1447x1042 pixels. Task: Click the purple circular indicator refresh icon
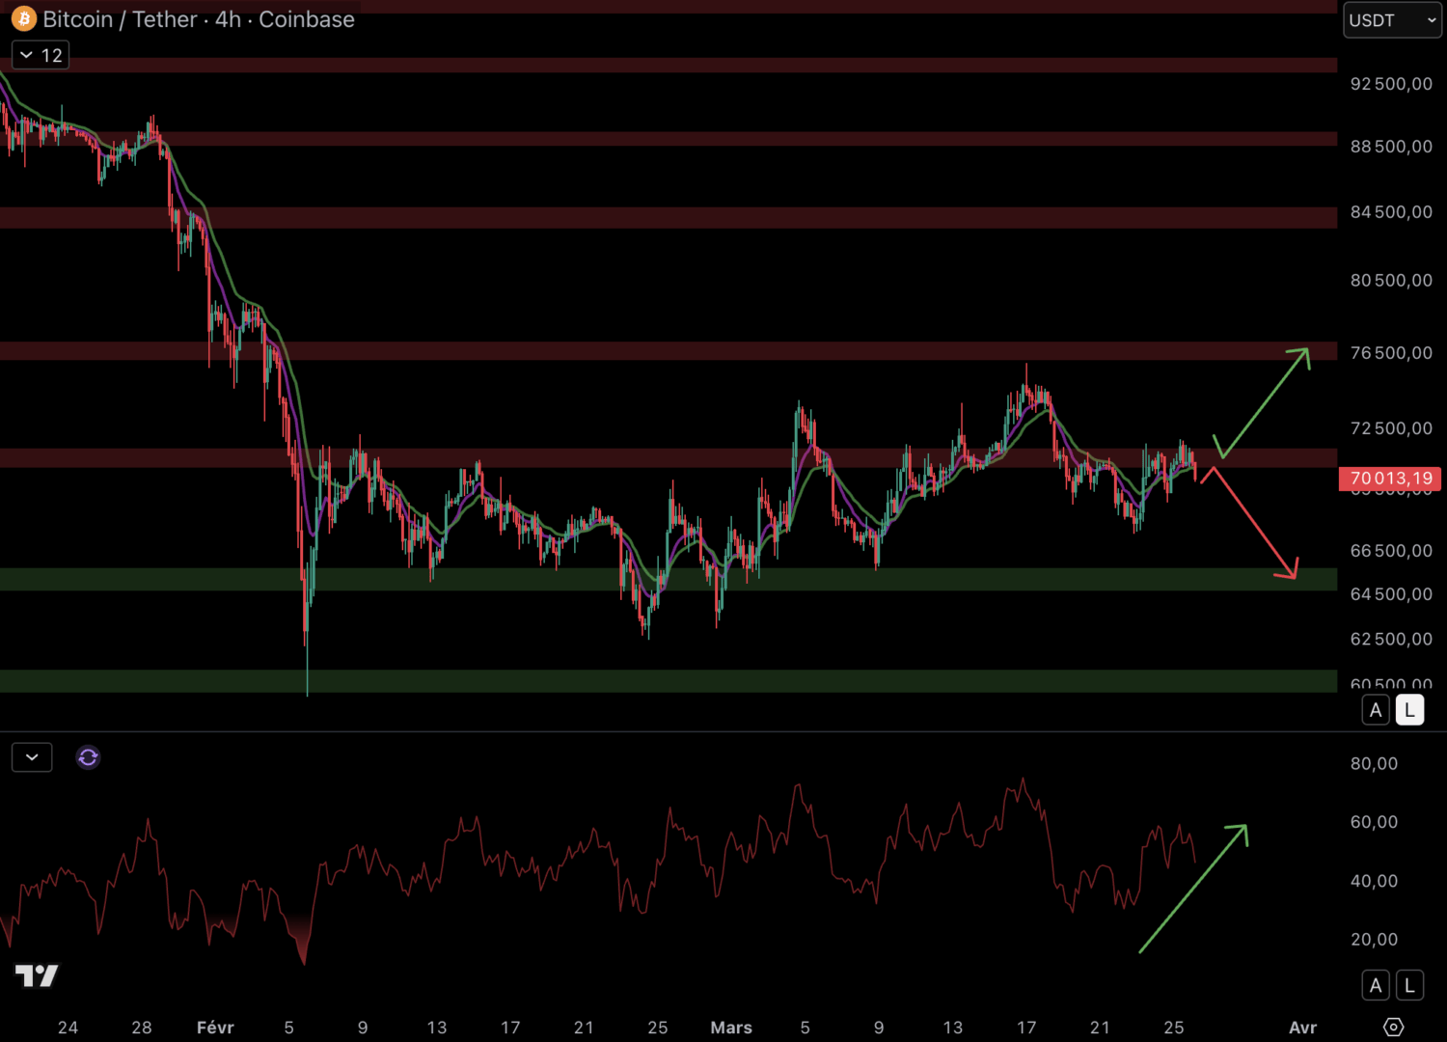tap(88, 757)
